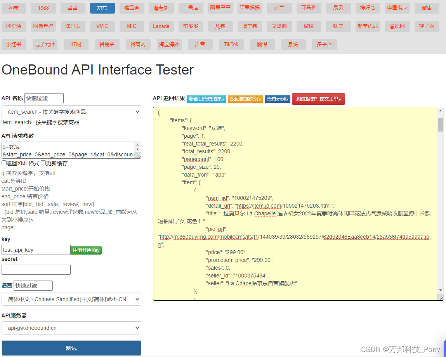Screen dimensions: 446x357
Task: Focus the empty secret input field
Action: point(36,270)
